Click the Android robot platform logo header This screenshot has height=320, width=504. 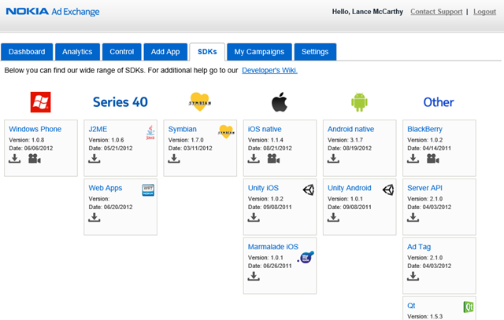pos(359,102)
